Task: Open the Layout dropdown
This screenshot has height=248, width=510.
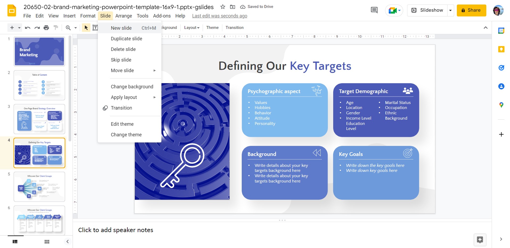Action: pos(191,27)
